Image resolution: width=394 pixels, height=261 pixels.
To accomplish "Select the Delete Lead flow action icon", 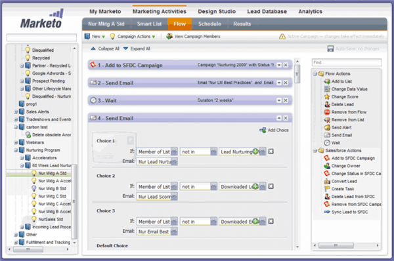I will [x=326, y=104].
